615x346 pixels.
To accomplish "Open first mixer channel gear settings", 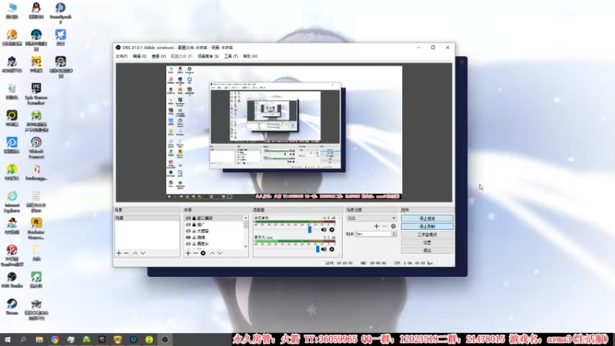I will coord(332,229).
